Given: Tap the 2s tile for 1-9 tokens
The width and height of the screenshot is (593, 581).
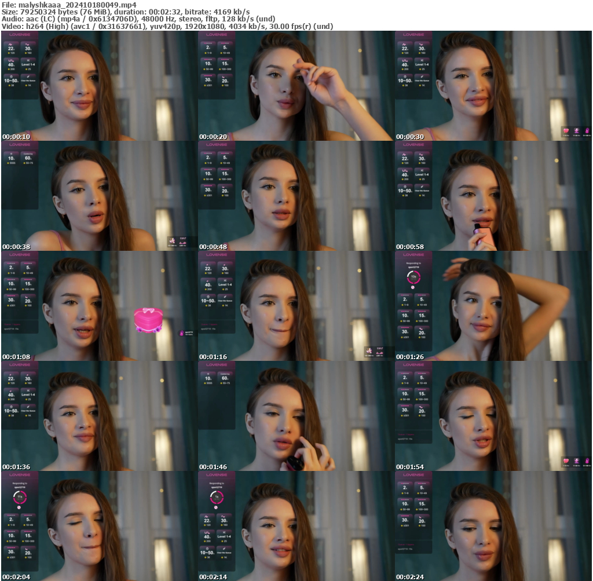Looking at the screenshot, I should coord(208,47).
